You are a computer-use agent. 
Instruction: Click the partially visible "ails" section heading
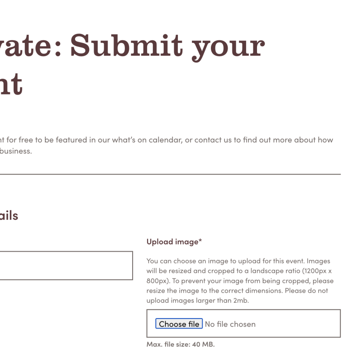tap(9, 215)
